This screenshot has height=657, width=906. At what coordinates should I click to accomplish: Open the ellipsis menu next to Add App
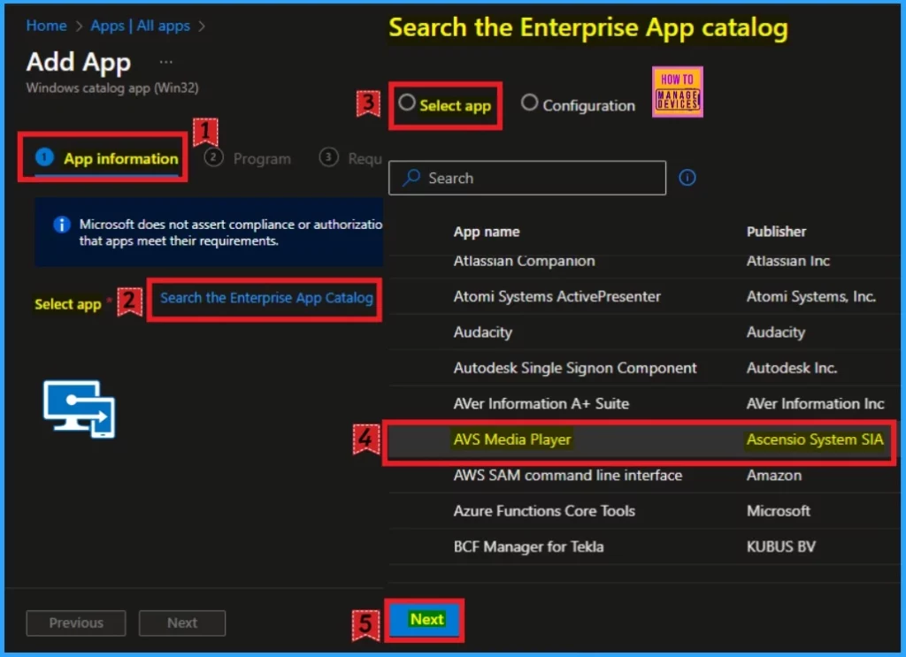165,62
